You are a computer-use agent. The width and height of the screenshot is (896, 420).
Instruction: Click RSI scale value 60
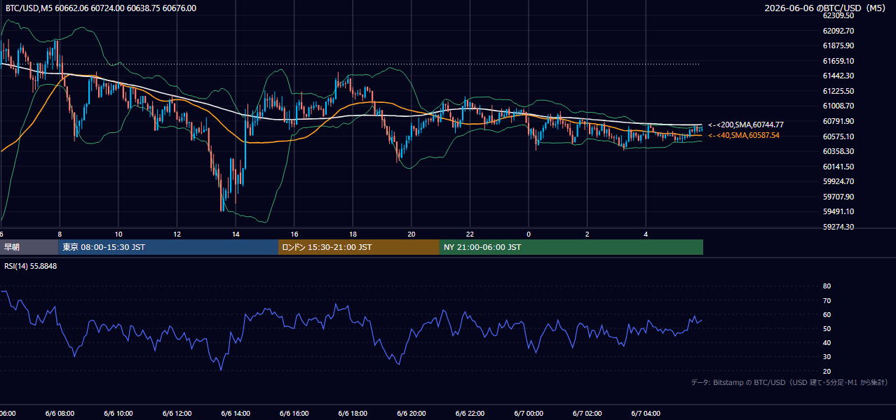tap(827, 314)
